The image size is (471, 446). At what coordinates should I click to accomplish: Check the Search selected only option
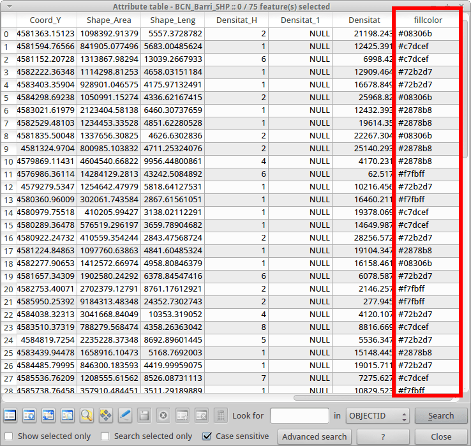click(106, 436)
